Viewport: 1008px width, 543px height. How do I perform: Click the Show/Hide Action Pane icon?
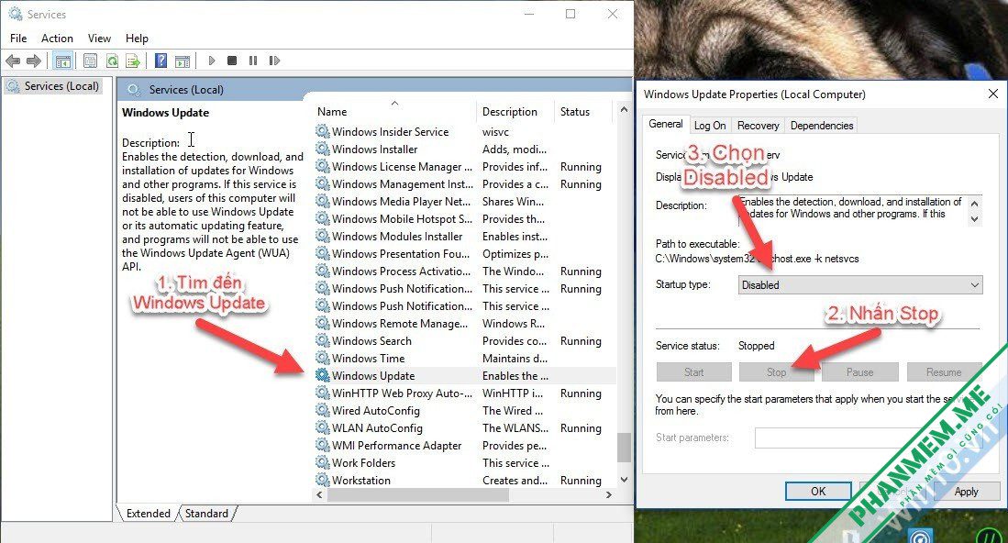(x=183, y=61)
